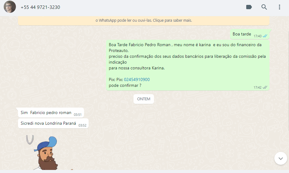Select the 'Boa tarde' sent message
Viewport: 289px width, 173px height.
click(x=242, y=34)
